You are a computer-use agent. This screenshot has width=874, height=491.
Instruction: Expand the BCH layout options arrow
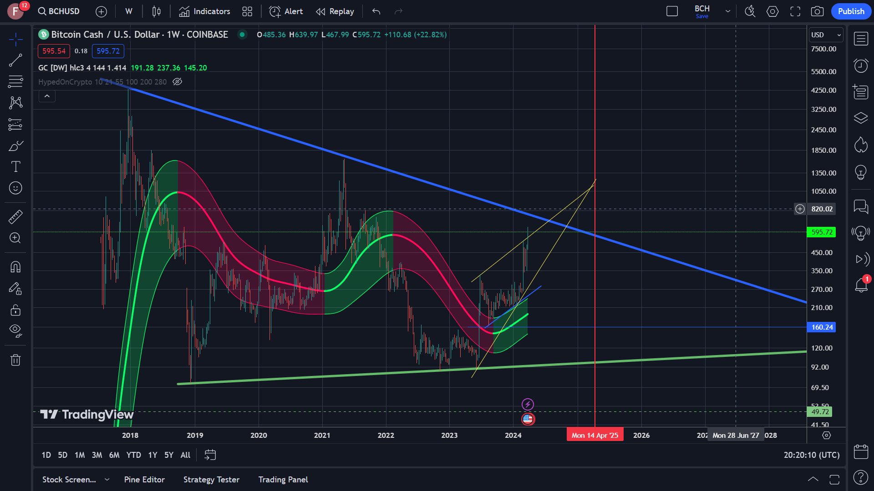728,11
